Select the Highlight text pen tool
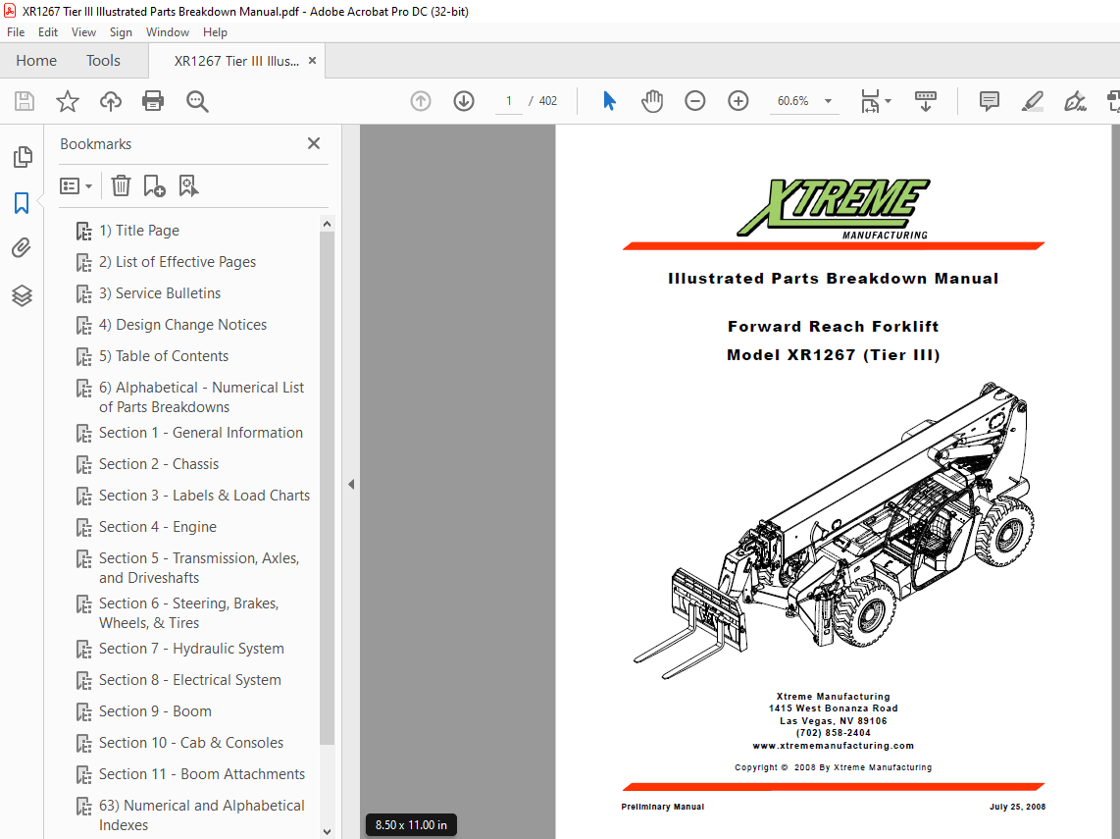The width and height of the screenshot is (1120, 839). coord(1032,101)
